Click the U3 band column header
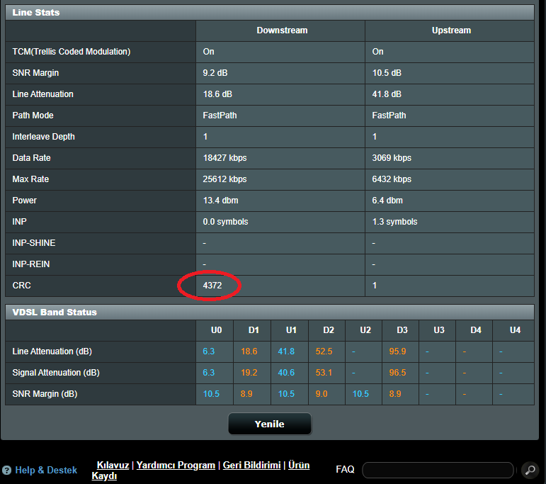Viewport: 546px width, 484px height. tap(439, 330)
